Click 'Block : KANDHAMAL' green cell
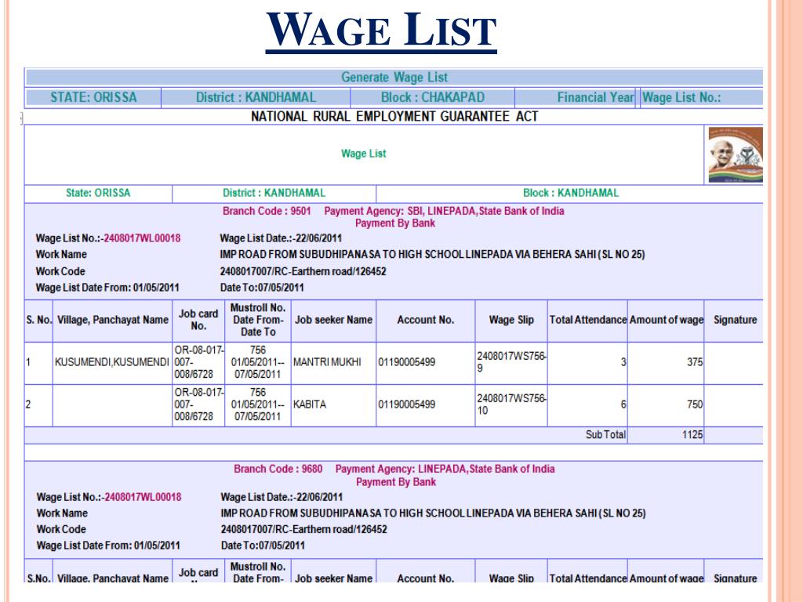The height and width of the screenshot is (602, 803). click(x=571, y=193)
